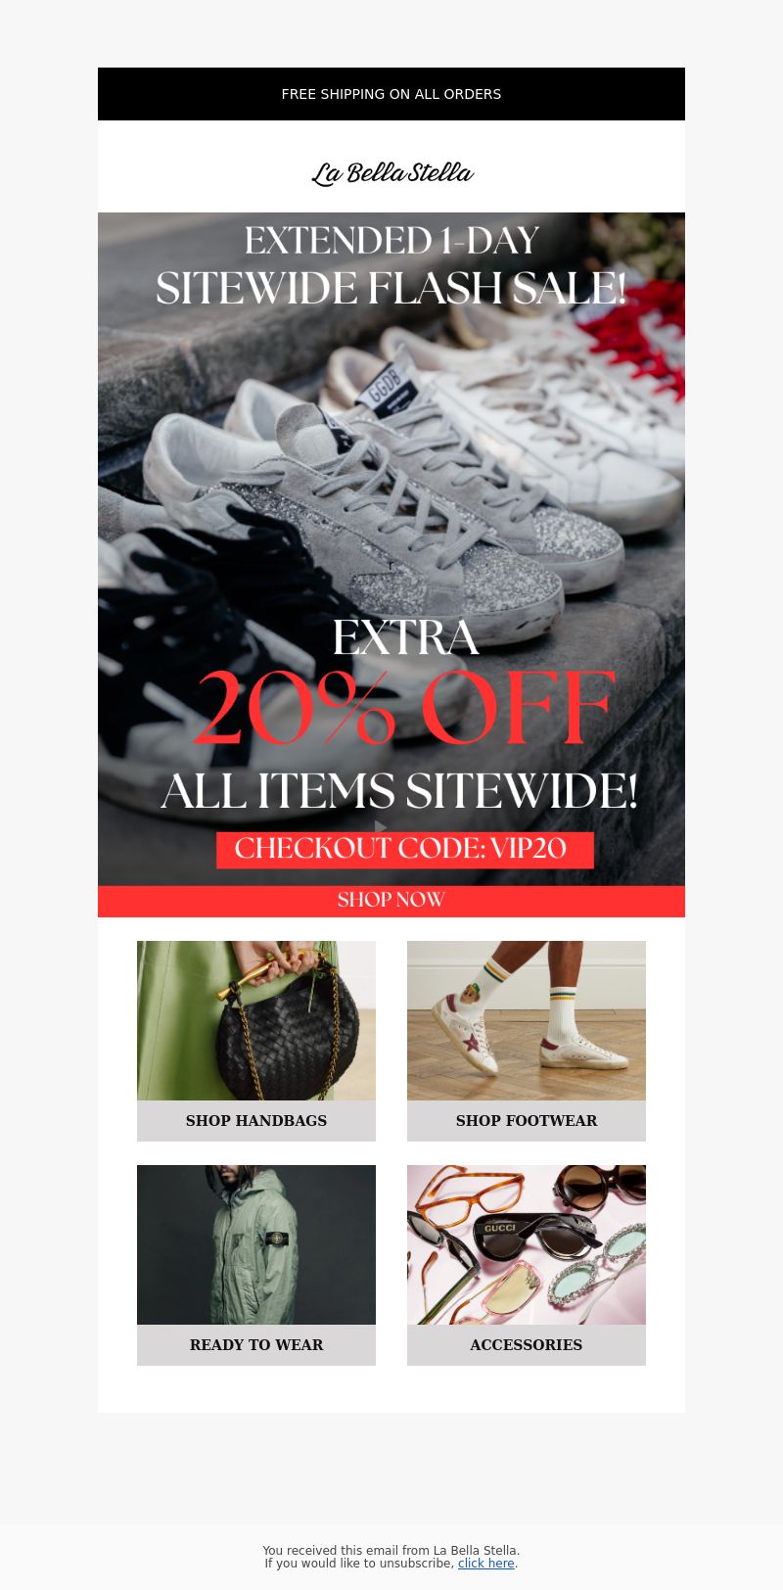Click the EXTENDED 1-DAY heading text
This screenshot has width=783, height=1590.
[391, 241]
